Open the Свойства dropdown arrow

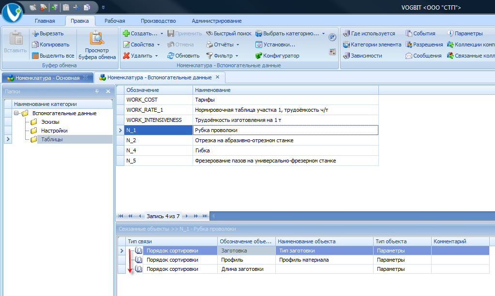(158, 44)
